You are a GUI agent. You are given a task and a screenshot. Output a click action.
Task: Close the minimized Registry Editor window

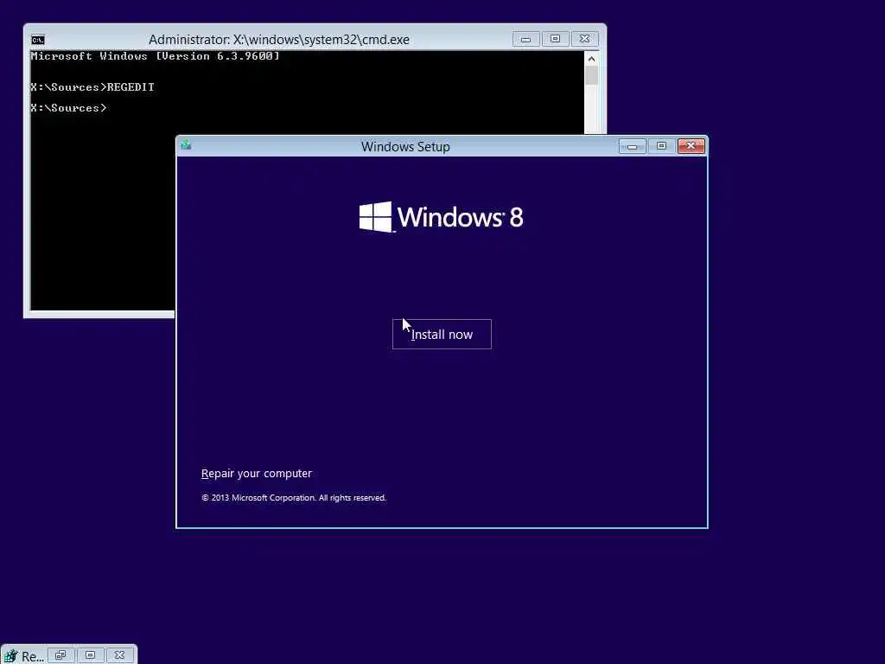pyautogui.click(x=119, y=655)
